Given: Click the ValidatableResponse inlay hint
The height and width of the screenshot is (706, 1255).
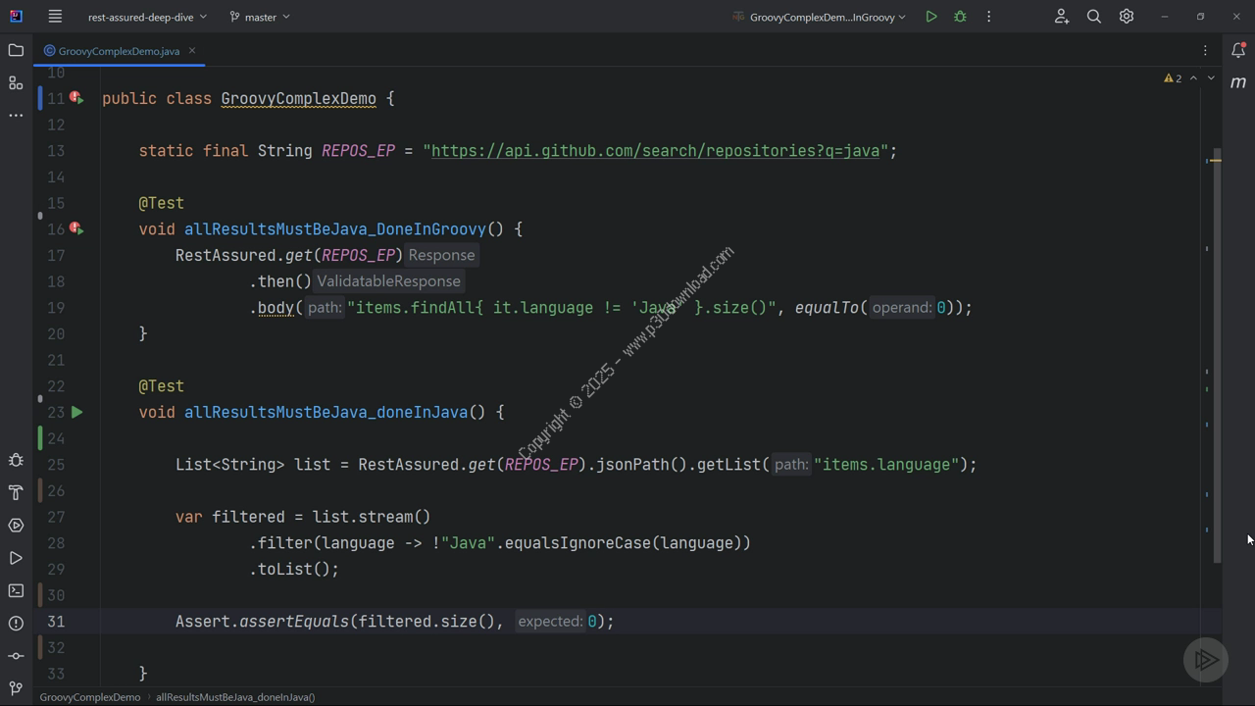Looking at the screenshot, I should pyautogui.click(x=388, y=281).
